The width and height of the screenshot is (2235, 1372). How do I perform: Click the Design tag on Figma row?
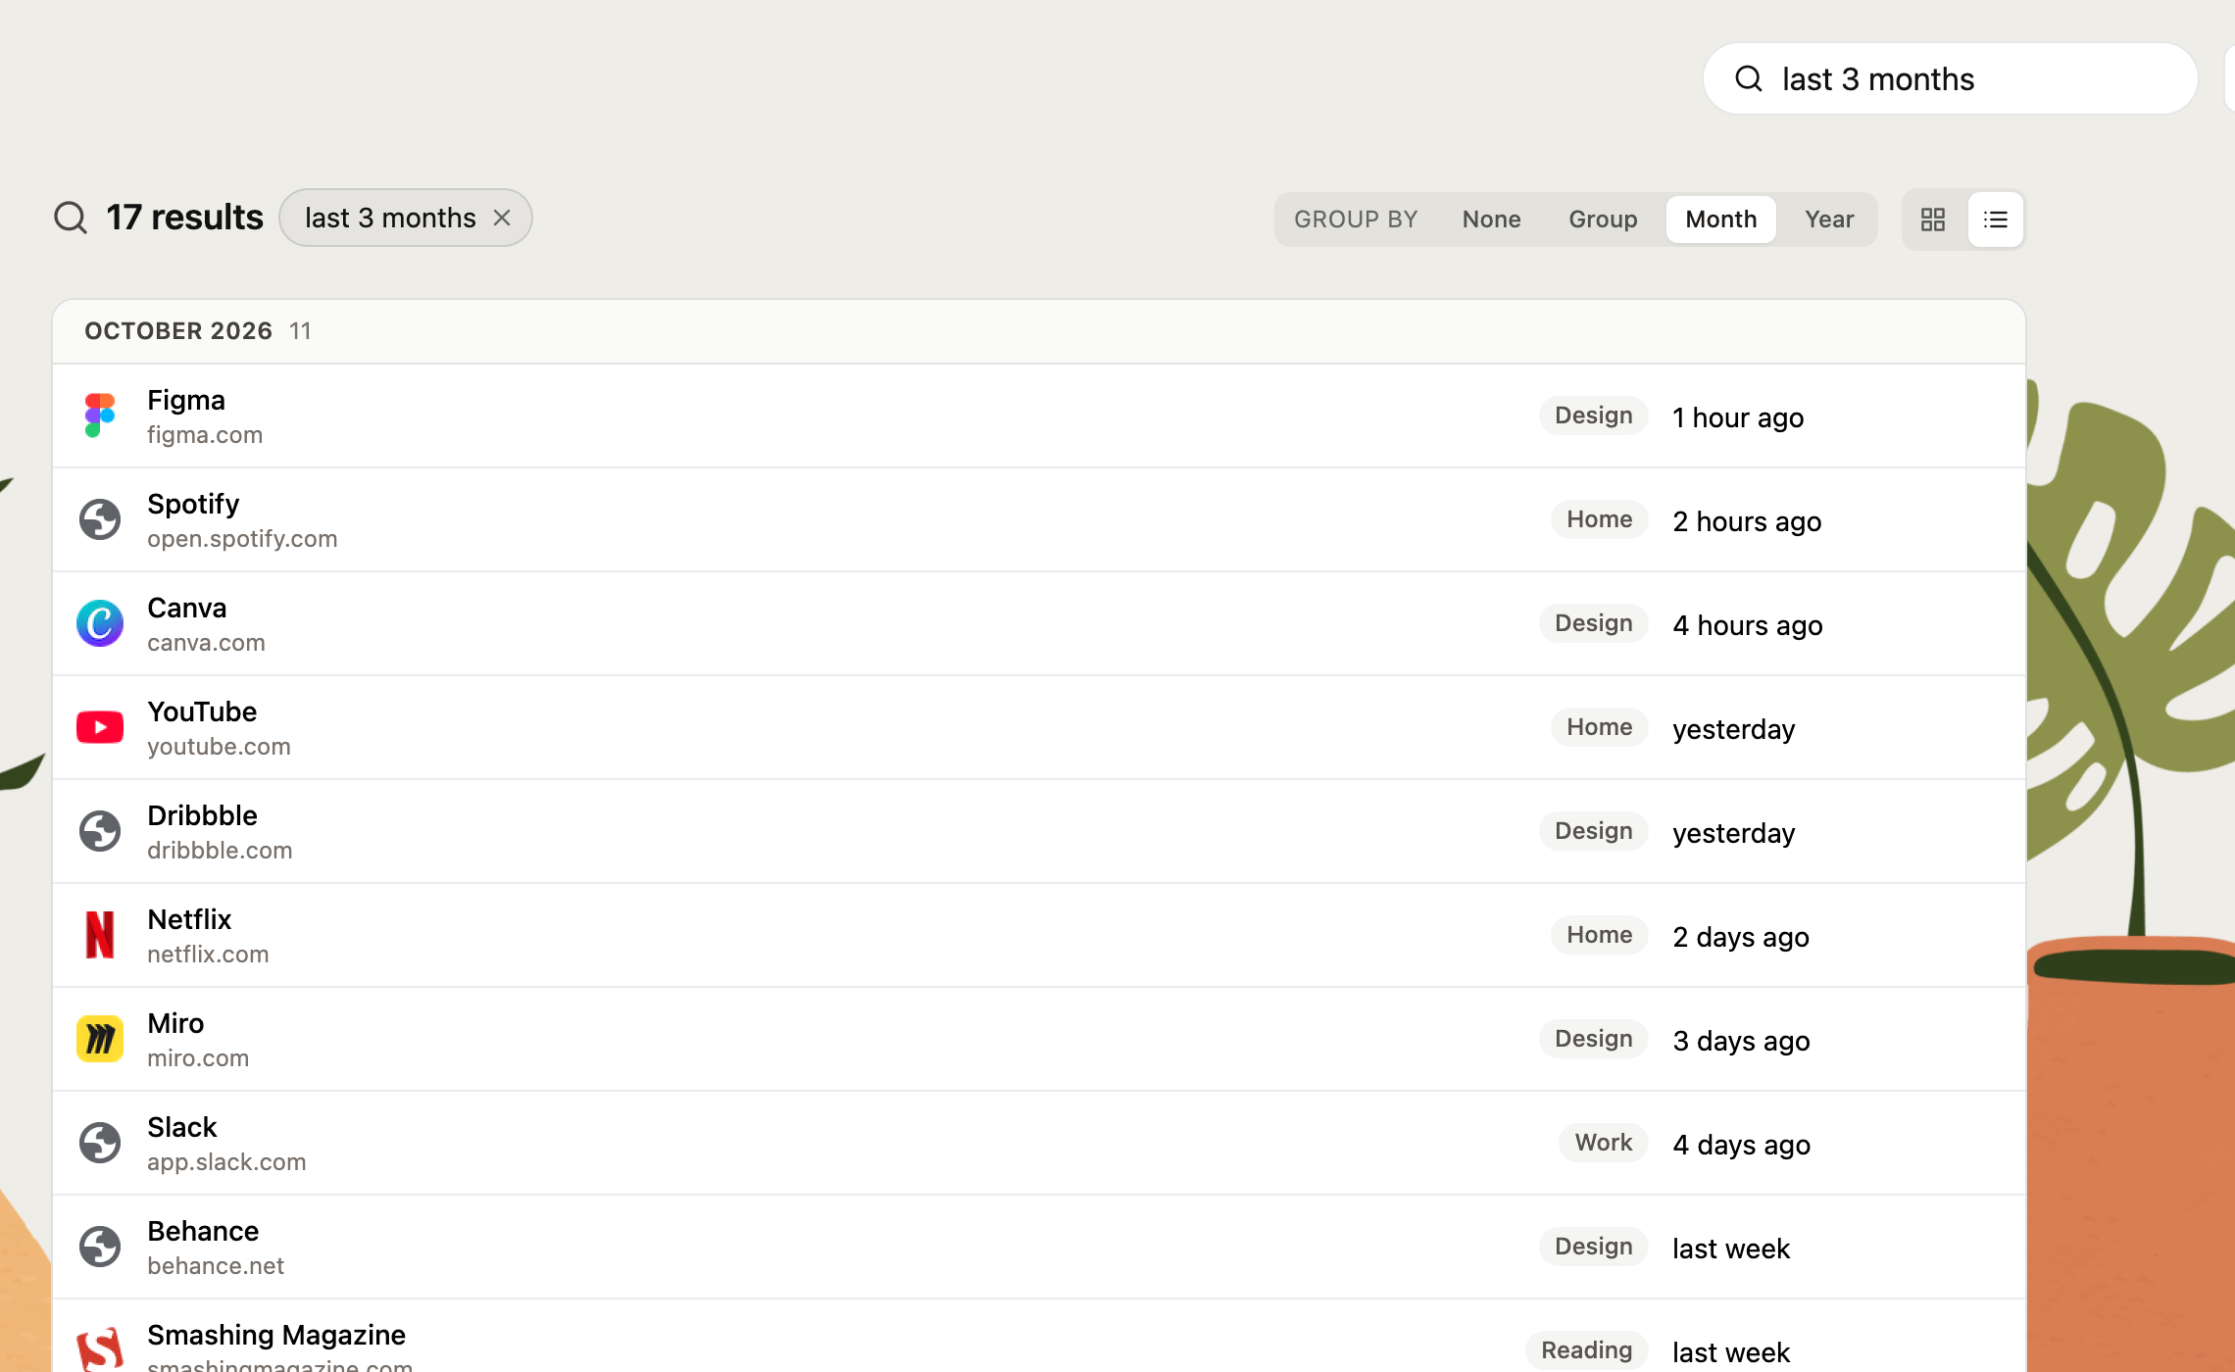pyautogui.click(x=1594, y=416)
